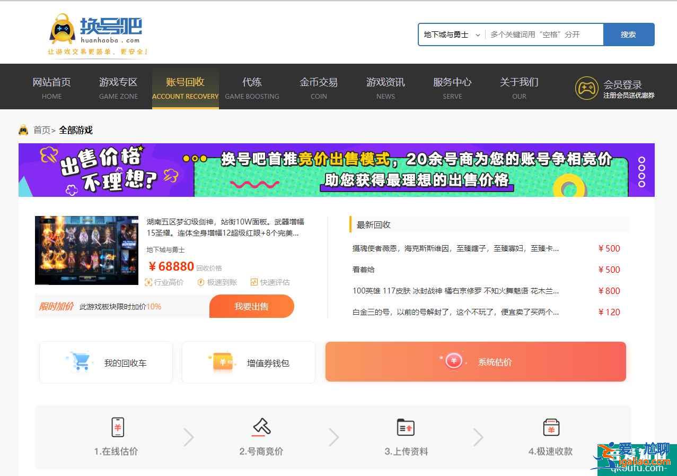Viewport: 677px width, 476px height.
Task: Click the game account preview thumbnail image
Action: (x=86, y=250)
